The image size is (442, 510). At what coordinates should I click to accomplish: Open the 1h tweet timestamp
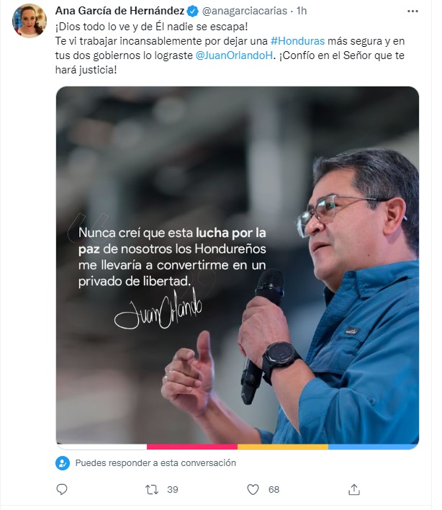302,11
